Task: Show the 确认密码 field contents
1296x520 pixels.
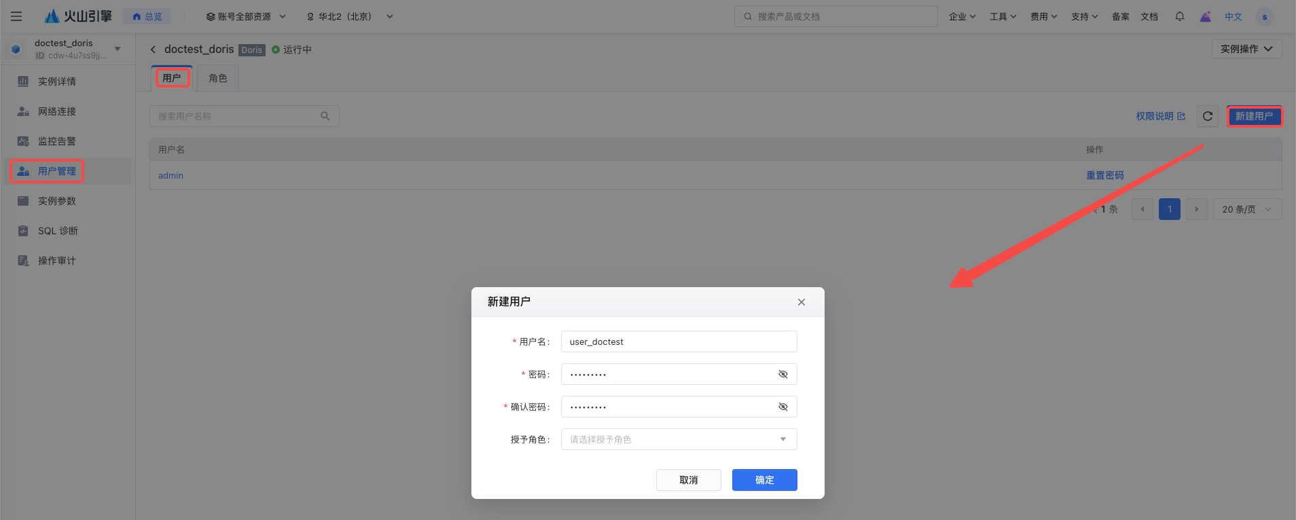Action: (783, 407)
